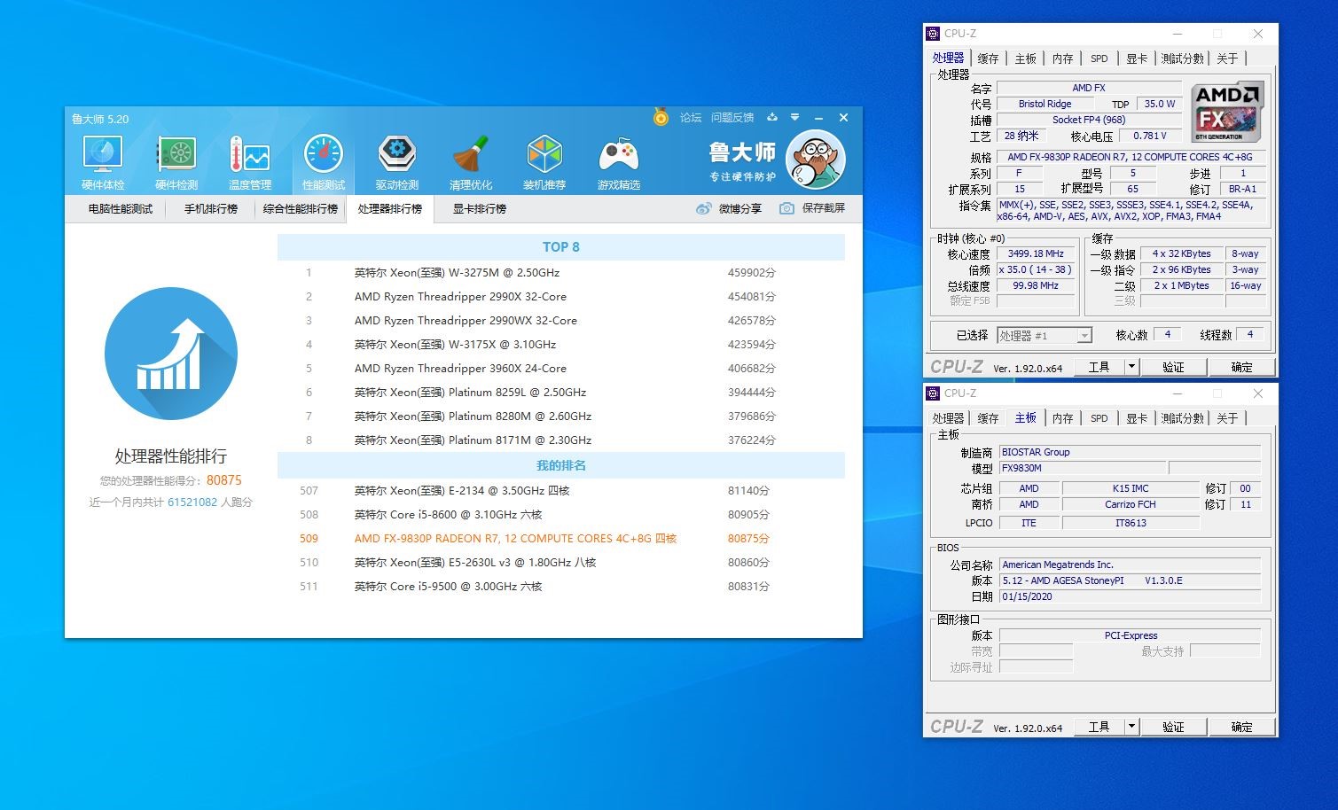Click upper CPU-Z 确定 button

[1241, 367]
